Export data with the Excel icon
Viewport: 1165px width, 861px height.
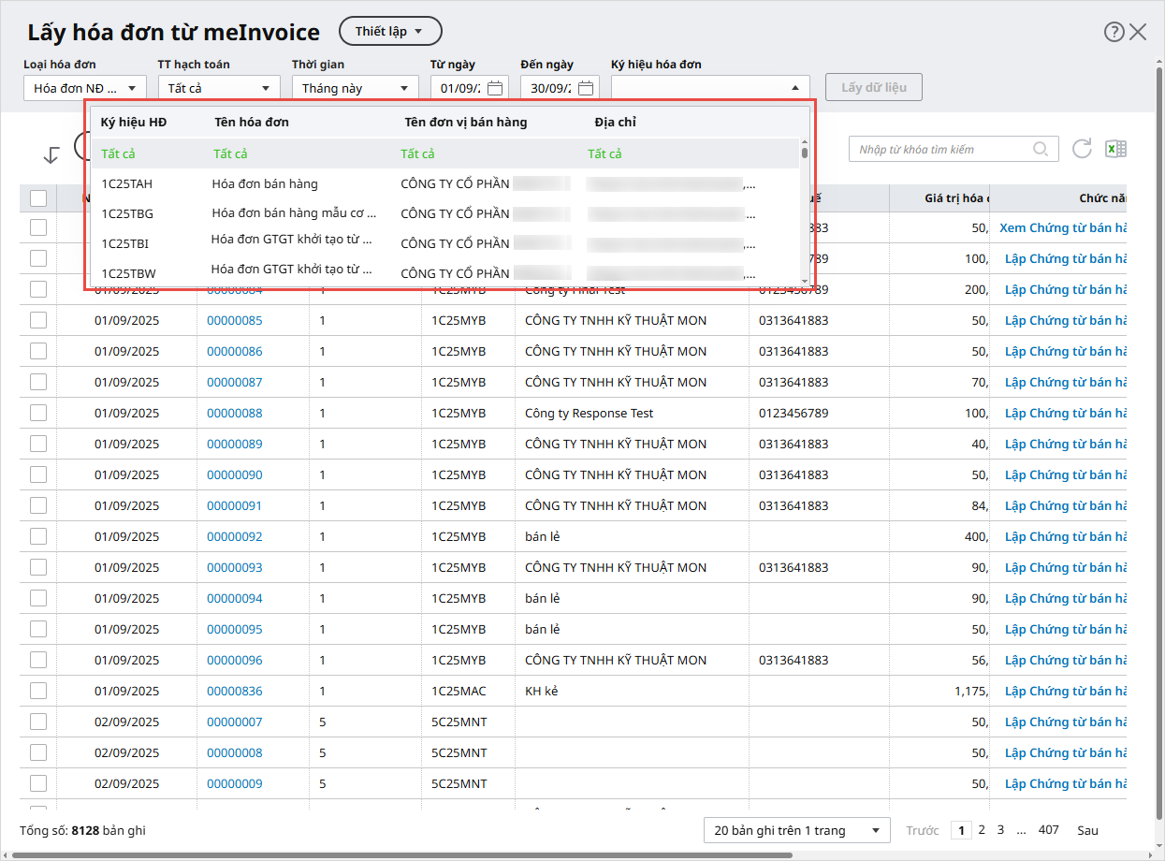click(x=1115, y=149)
